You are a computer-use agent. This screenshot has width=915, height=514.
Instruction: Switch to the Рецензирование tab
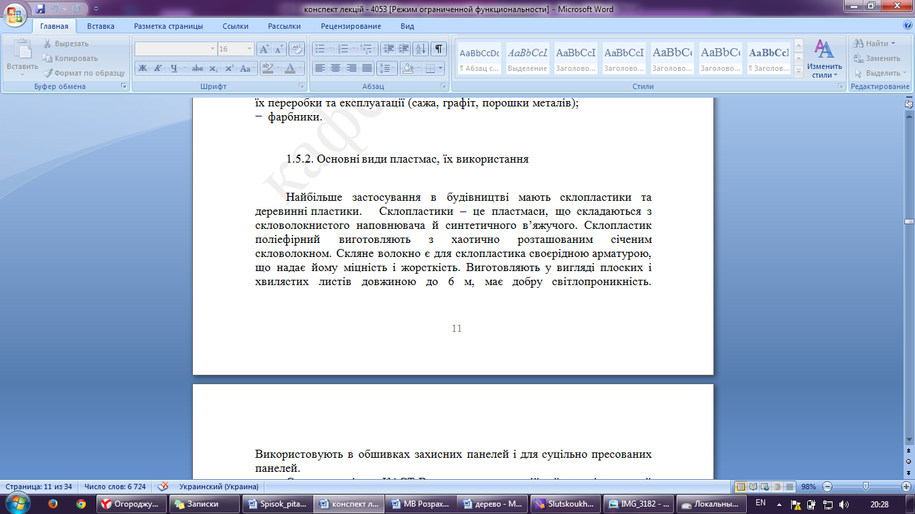[350, 26]
